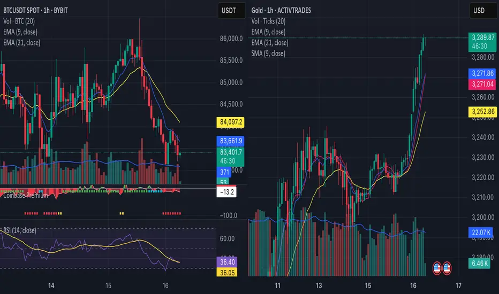This screenshot has width=499, height=294.
Task: Click date 13 on Gold time axis
Action: [319, 285]
